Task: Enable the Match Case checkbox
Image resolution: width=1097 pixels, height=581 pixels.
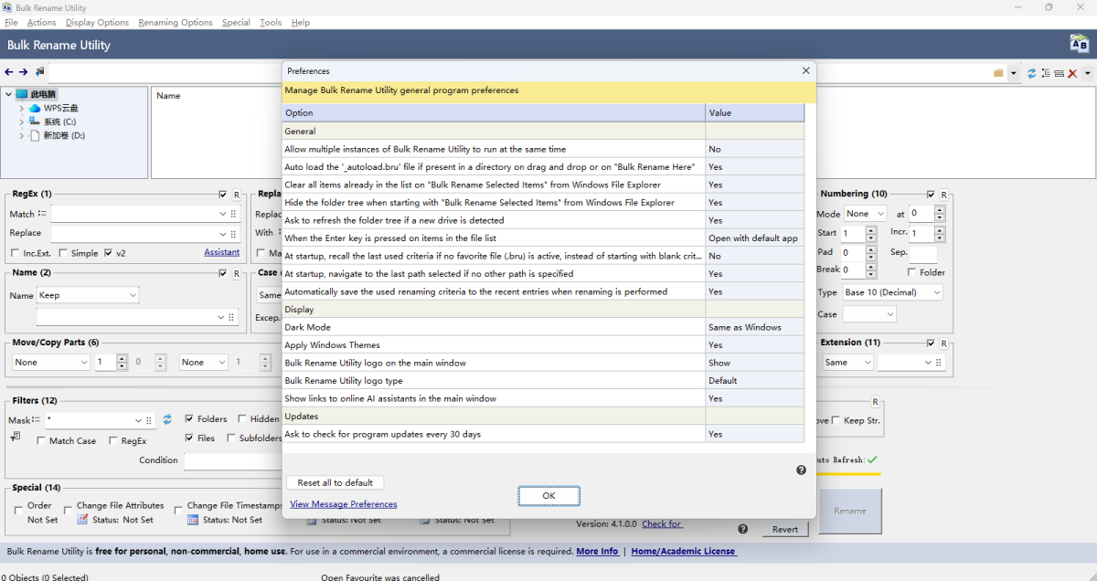Action: 42,440
